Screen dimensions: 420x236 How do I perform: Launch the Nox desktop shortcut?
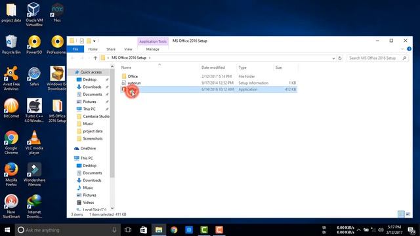click(x=57, y=12)
